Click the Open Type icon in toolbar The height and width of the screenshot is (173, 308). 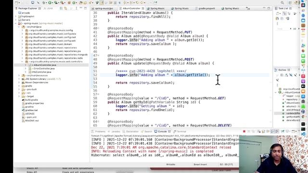click(81, 2)
